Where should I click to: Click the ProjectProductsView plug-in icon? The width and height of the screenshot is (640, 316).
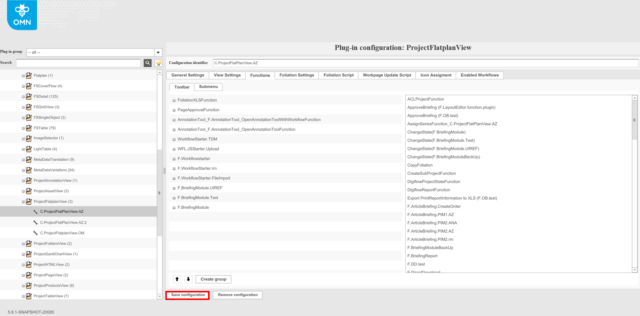click(29, 285)
